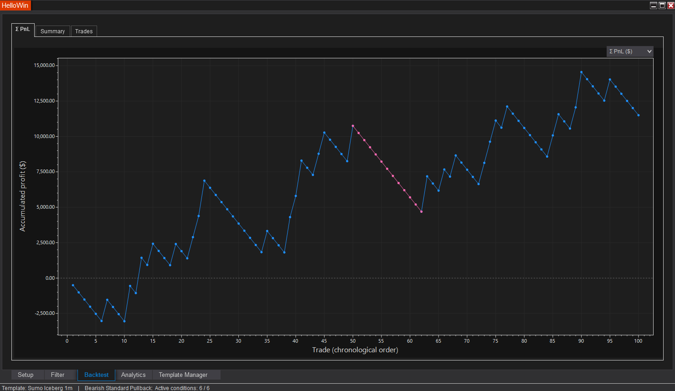Screen dimensions: 675x391
Task: Close the HelloWin window
Action: pos(670,5)
